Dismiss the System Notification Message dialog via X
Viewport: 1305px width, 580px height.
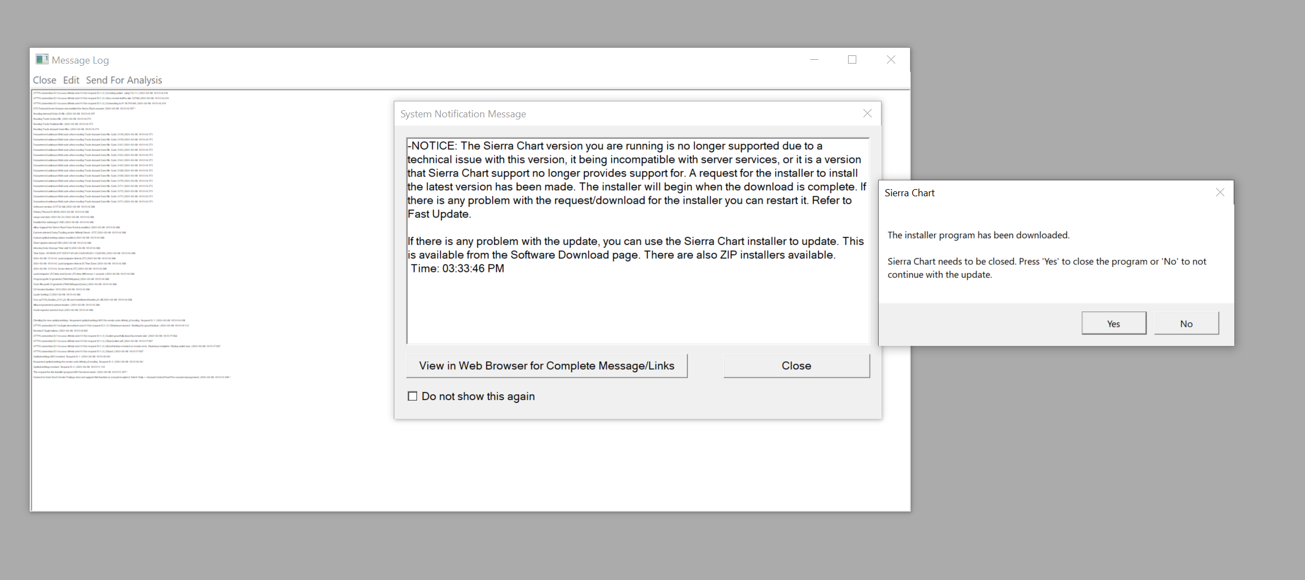point(867,113)
